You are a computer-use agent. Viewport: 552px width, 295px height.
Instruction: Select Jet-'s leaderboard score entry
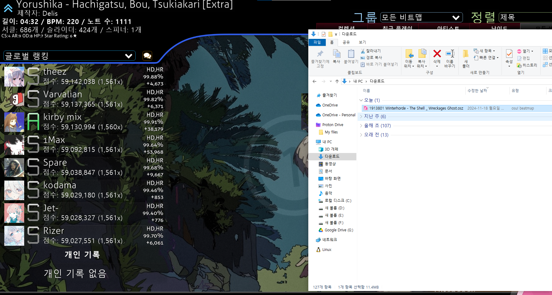[84, 213]
